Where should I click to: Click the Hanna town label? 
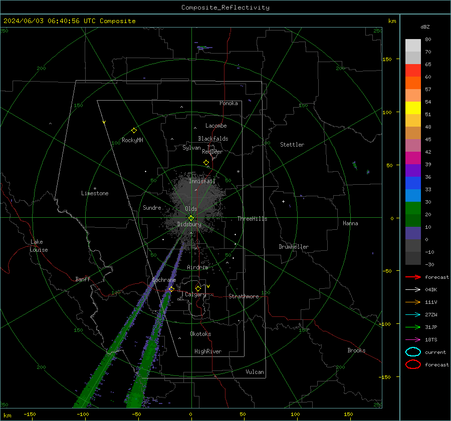click(350, 223)
